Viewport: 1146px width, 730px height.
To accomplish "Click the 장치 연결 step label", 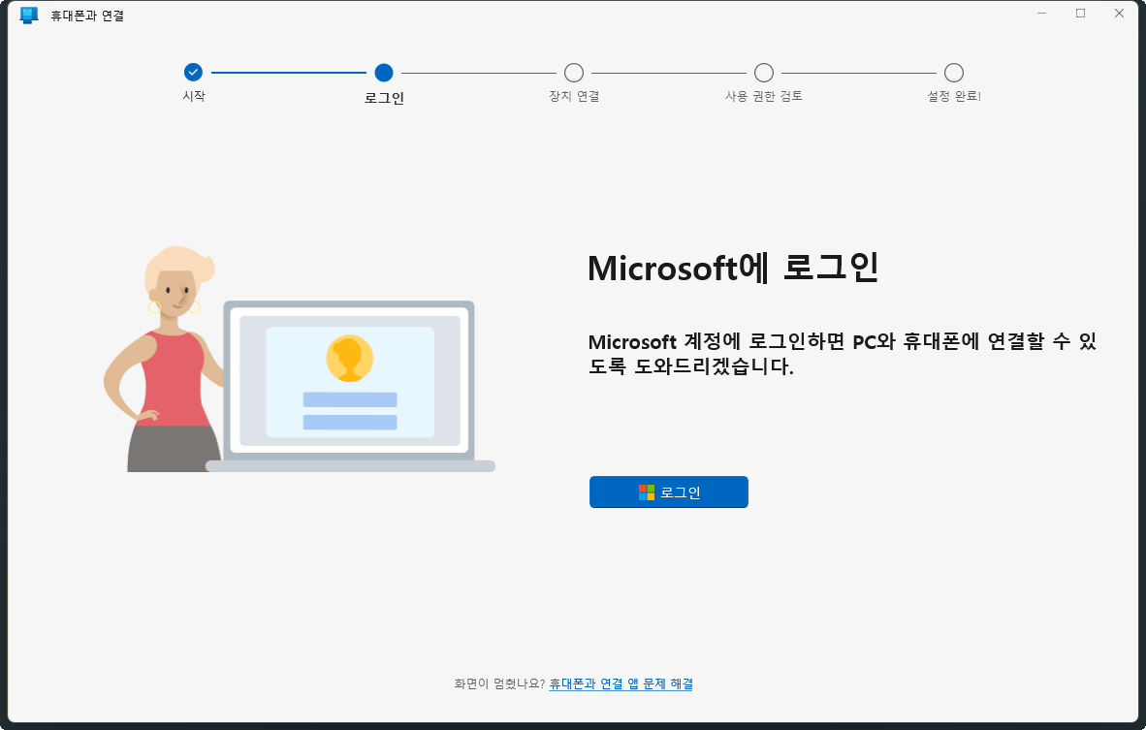I will pyautogui.click(x=574, y=96).
